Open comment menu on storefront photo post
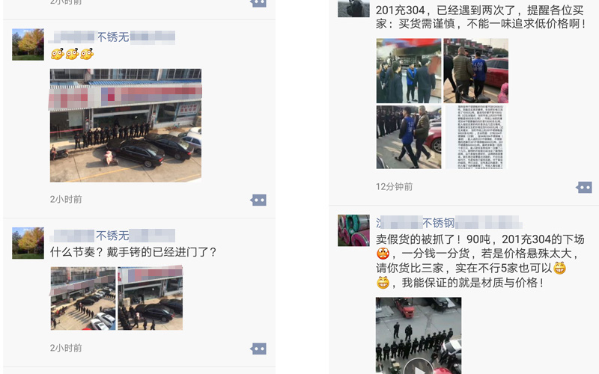Image resolution: width=599 pixels, height=374 pixels. coord(258,200)
